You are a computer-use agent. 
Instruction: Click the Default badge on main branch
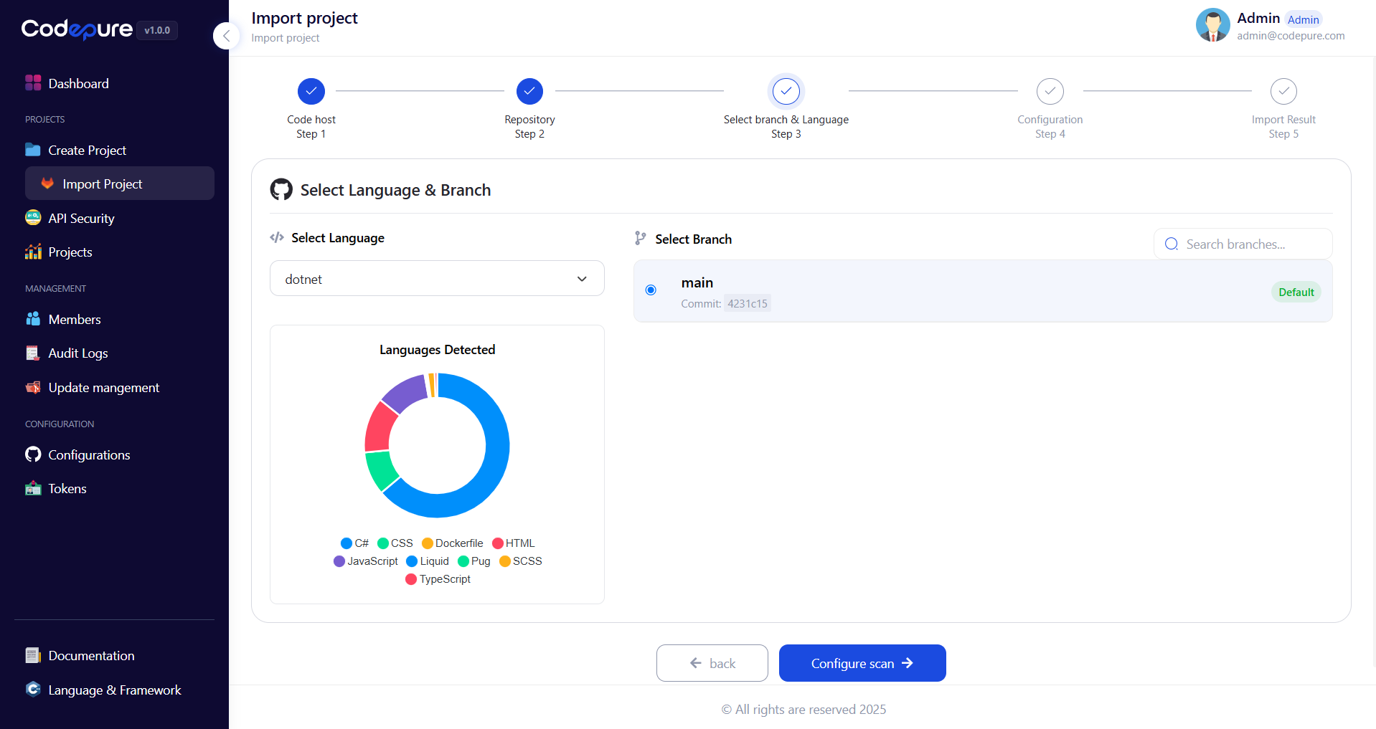pos(1296,292)
